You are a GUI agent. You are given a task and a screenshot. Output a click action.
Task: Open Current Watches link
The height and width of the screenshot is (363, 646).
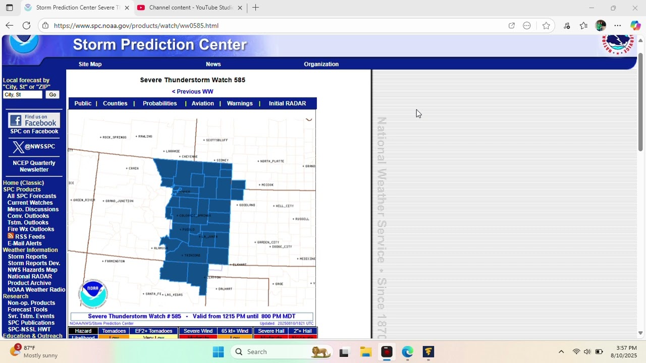30,203
